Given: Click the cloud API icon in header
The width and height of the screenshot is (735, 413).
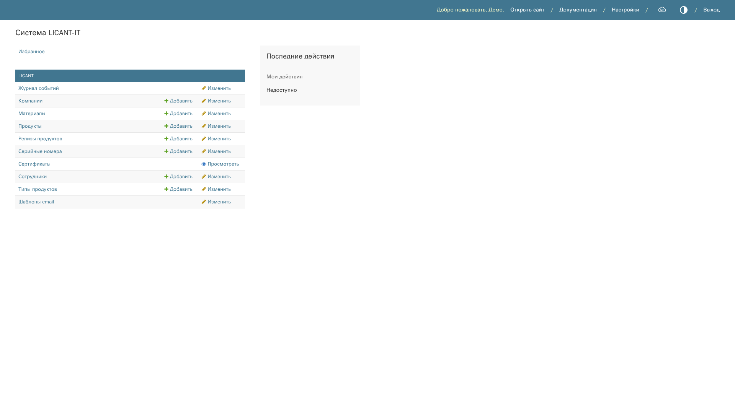Looking at the screenshot, I should 662,10.
